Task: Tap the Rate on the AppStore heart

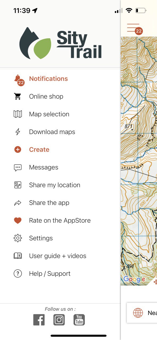Action: 18,220
